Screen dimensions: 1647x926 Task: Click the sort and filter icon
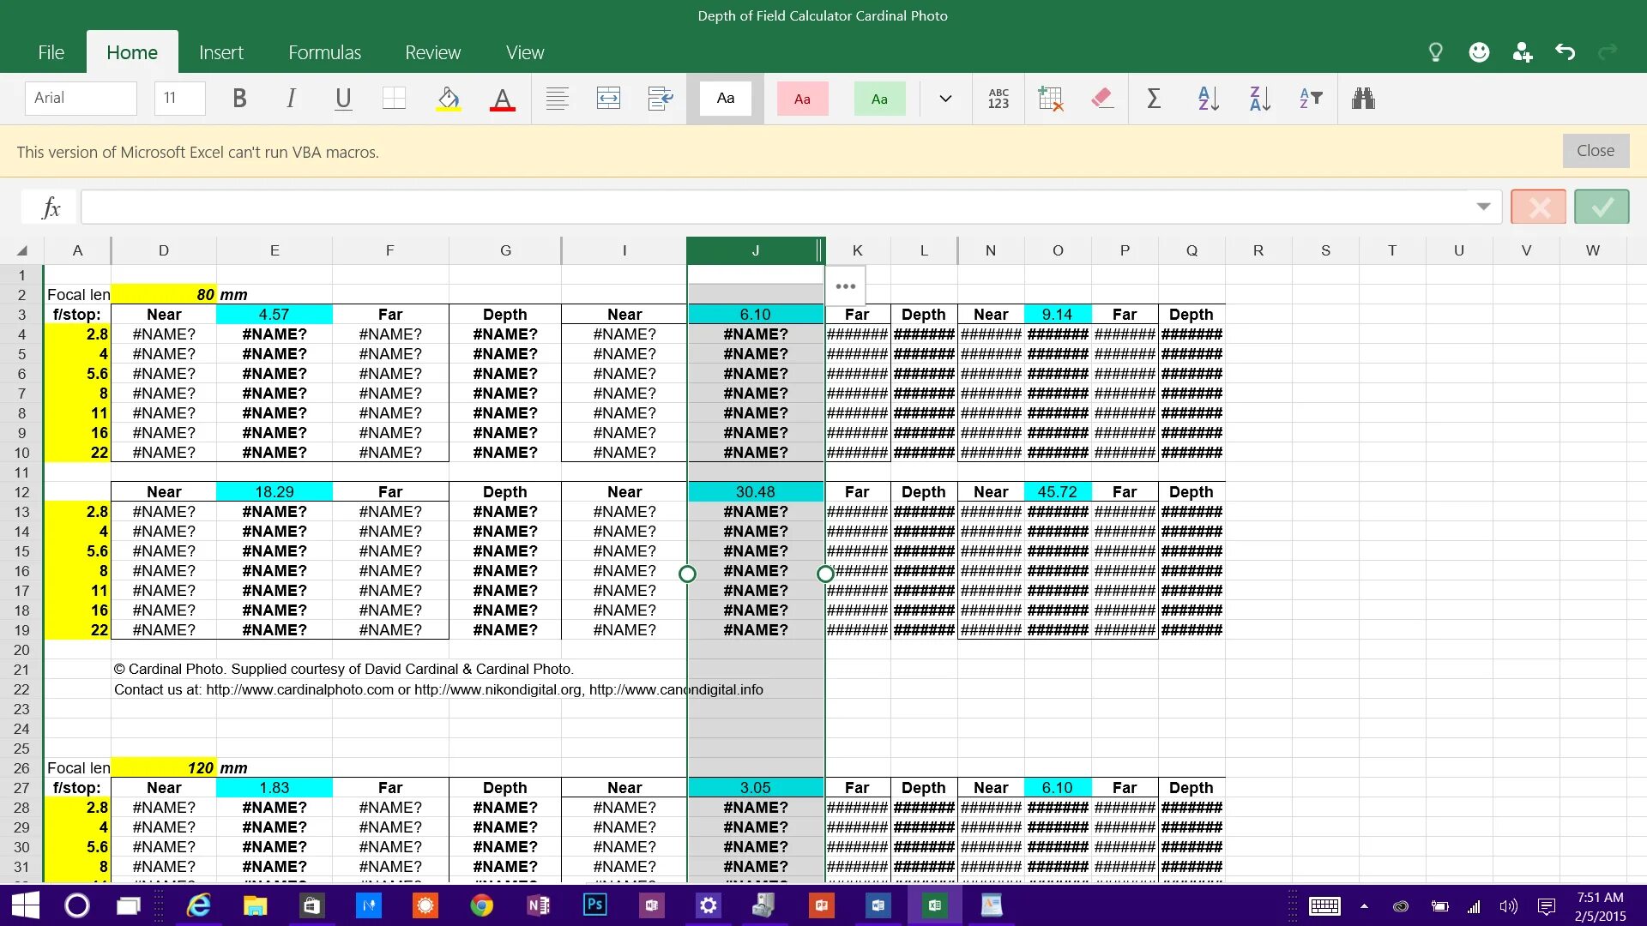tap(1310, 99)
